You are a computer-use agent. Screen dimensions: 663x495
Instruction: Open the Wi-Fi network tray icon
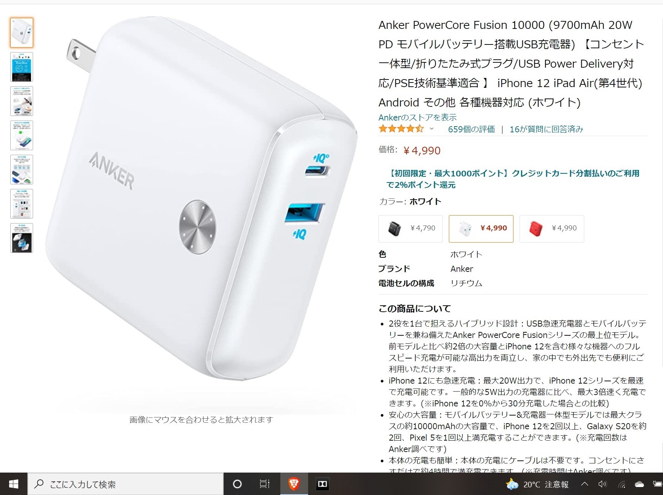tap(622, 484)
